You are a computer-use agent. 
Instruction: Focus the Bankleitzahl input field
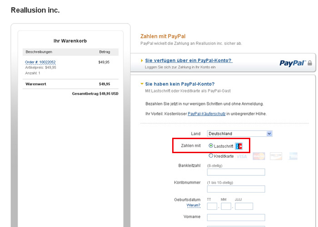point(236,172)
